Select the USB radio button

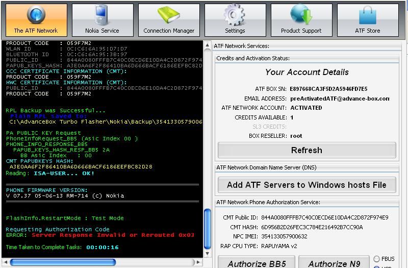[x=377, y=266]
